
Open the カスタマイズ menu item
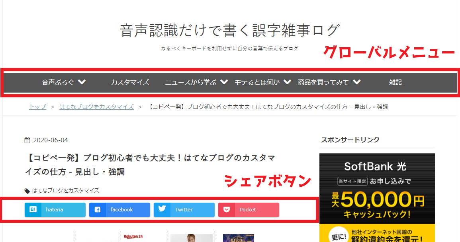pyautogui.click(x=130, y=82)
